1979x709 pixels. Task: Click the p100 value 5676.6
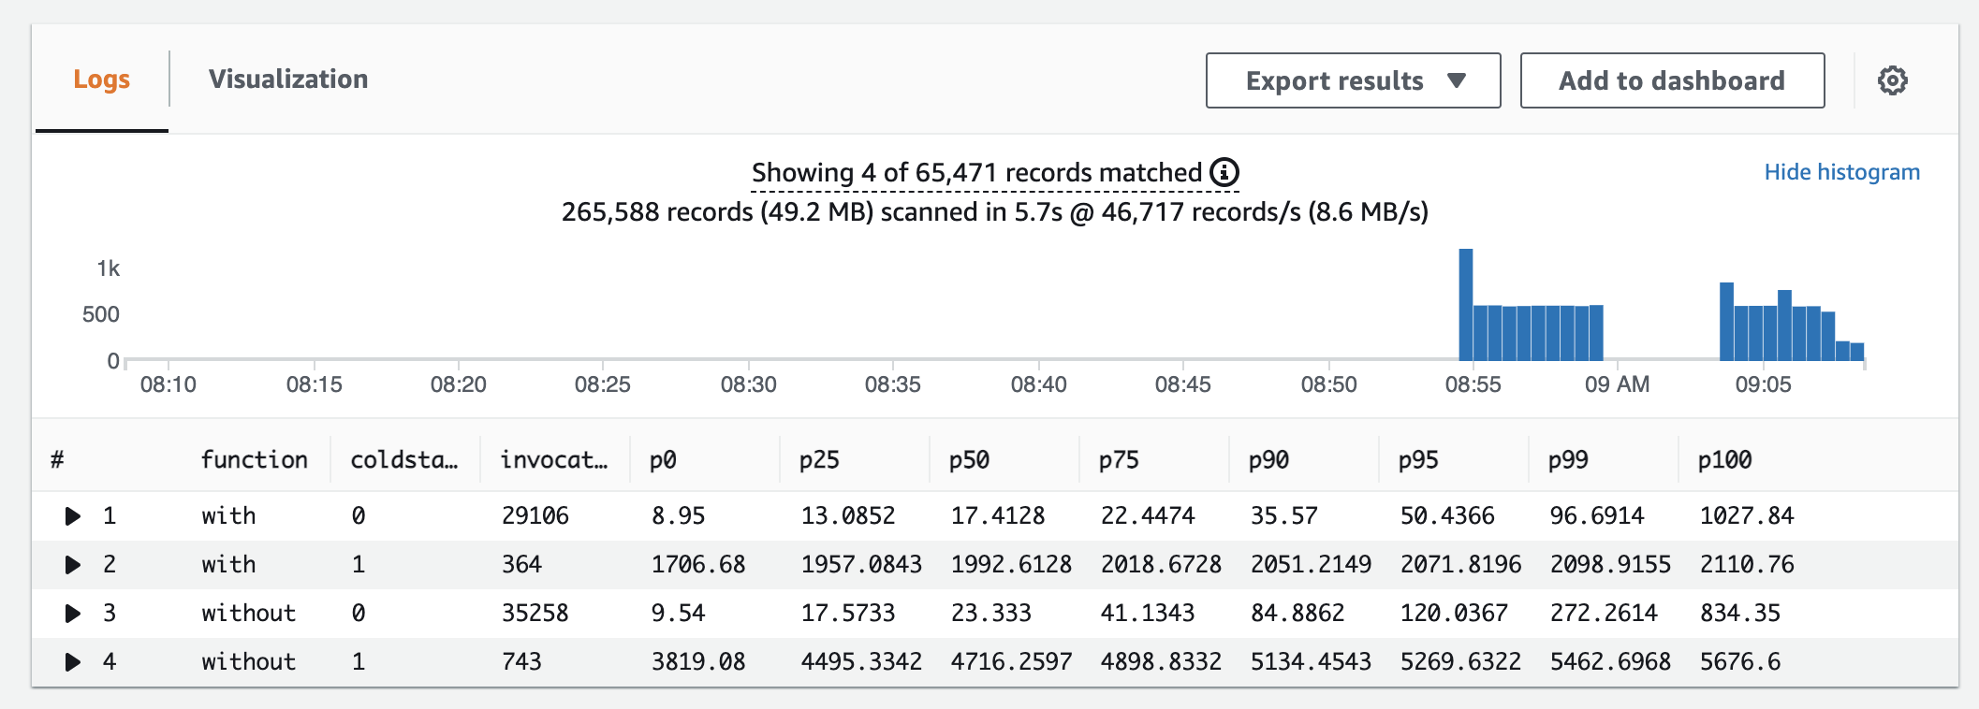pyautogui.click(x=1739, y=662)
